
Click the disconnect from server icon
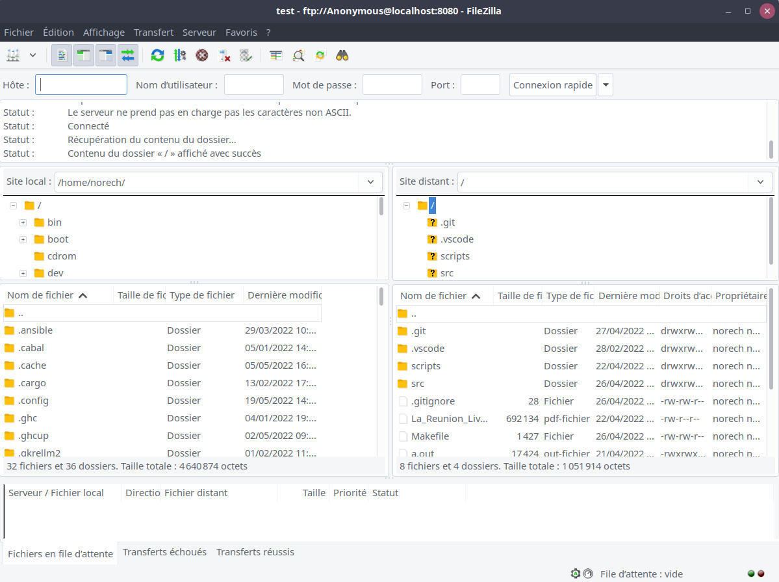[224, 56]
